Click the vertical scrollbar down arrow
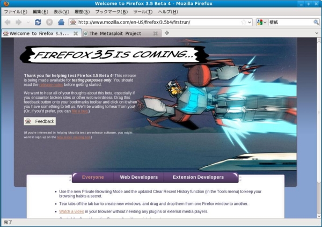The width and height of the screenshot is (322, 227). 319,216
